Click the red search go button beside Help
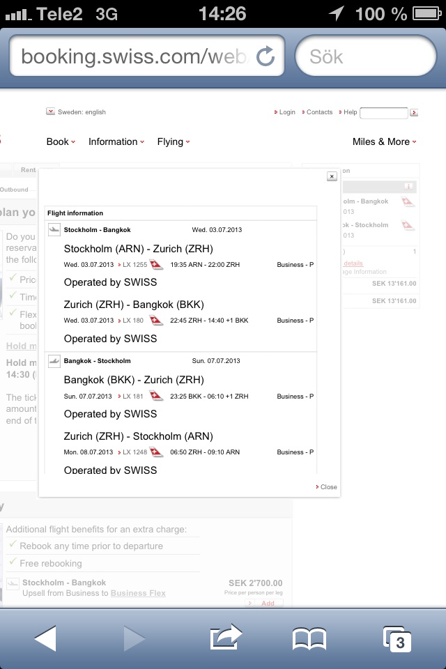Screen dimensions: 446x669 414,113
